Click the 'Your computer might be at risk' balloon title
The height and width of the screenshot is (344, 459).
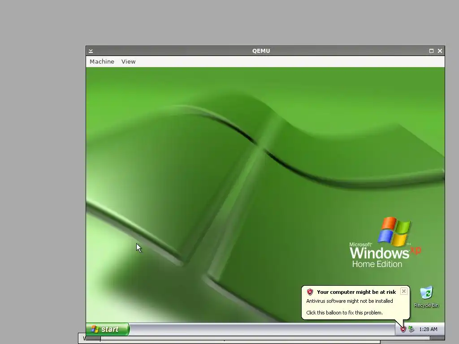coord(356,292)
